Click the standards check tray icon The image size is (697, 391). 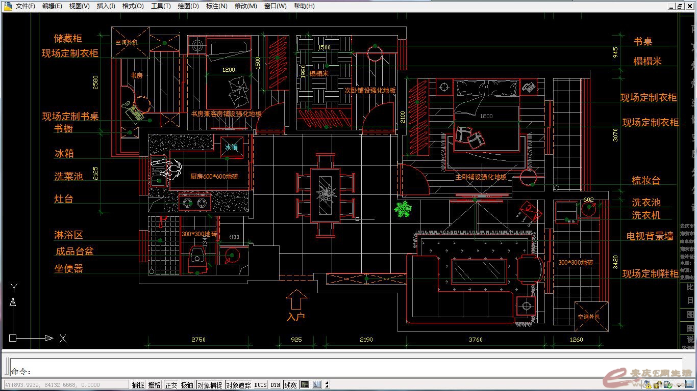tap(668, 384)
